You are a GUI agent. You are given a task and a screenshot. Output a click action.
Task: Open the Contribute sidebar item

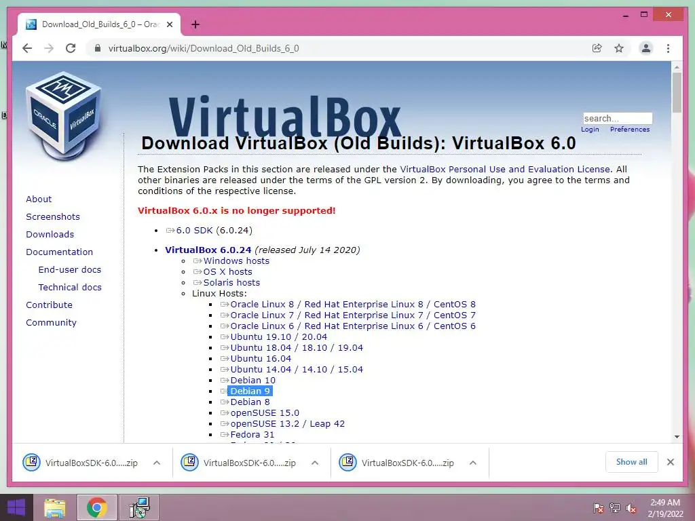[x=49, y=305]
